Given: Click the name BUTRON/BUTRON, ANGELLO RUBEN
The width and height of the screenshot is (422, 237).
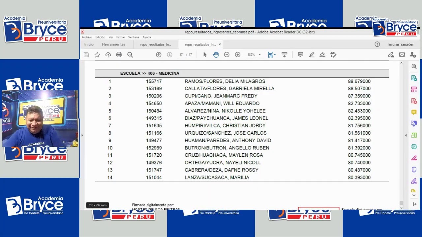Looking at the screenshot, I should [227, 148].
